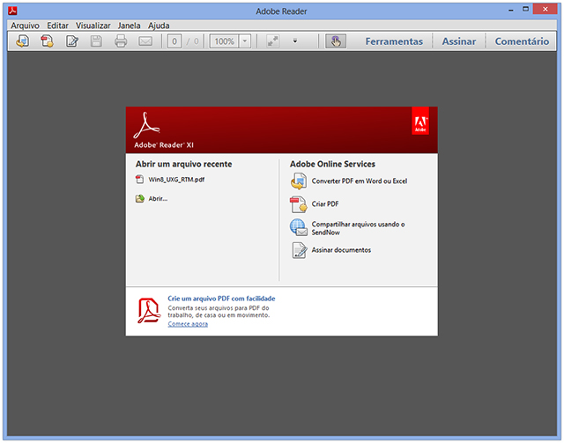Open the Comentário pane
Image resolution: width=564 pixels, height=443 pixels.
click(522, 41)
